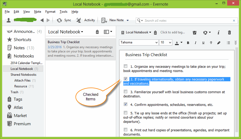Set a reminder with the alarm clock icon

point(195,33)
